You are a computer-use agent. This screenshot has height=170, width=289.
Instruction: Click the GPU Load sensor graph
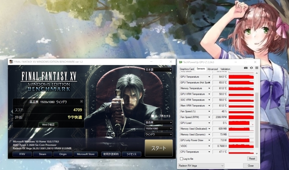pyautogui.click(x=241, y=123)
